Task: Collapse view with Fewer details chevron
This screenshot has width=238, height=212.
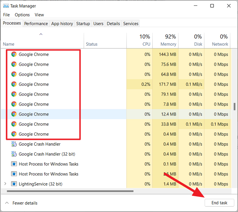Action: point(7,203)
